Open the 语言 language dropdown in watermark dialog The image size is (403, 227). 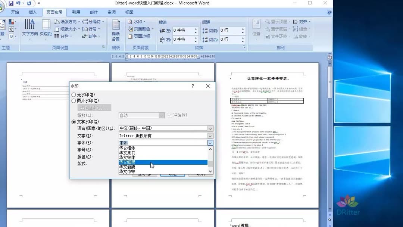[210, 128]
